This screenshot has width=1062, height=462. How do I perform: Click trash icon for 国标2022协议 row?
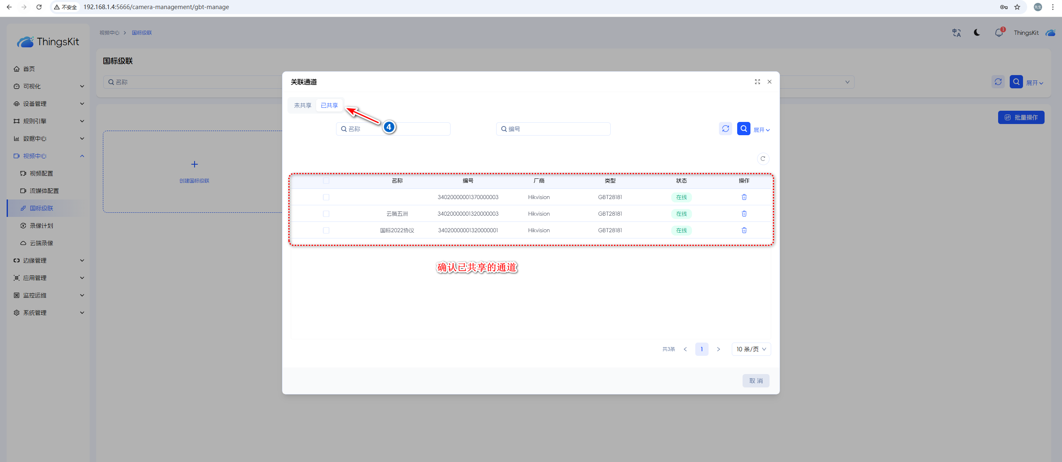point(744,230)
